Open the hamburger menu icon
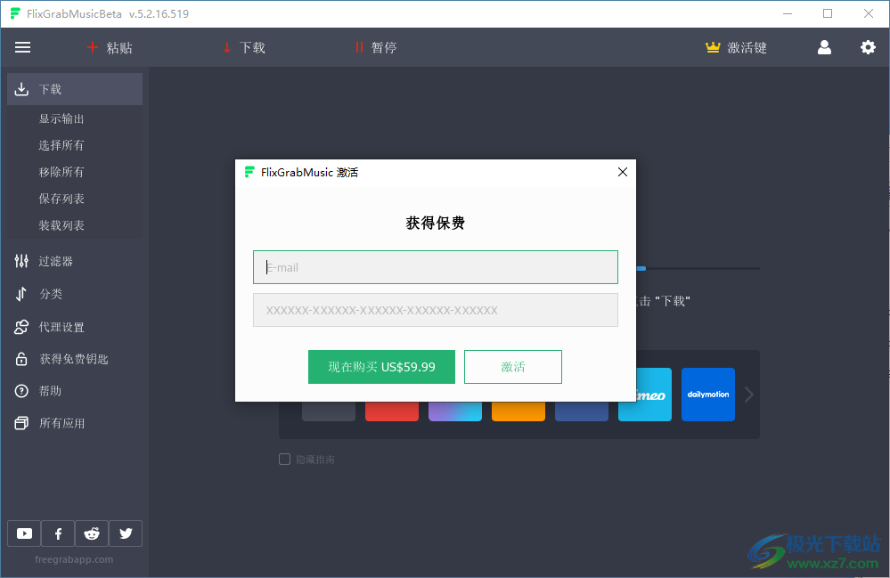The height and width of the screenshot is (578, 890). 22,47
